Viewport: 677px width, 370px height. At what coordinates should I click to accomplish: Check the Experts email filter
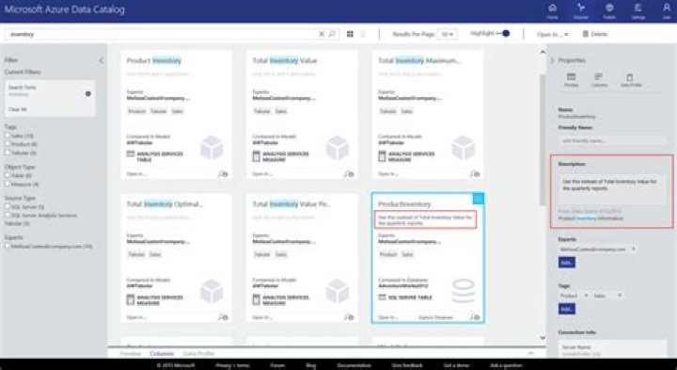pyautogui.click(x=8, y=246)
